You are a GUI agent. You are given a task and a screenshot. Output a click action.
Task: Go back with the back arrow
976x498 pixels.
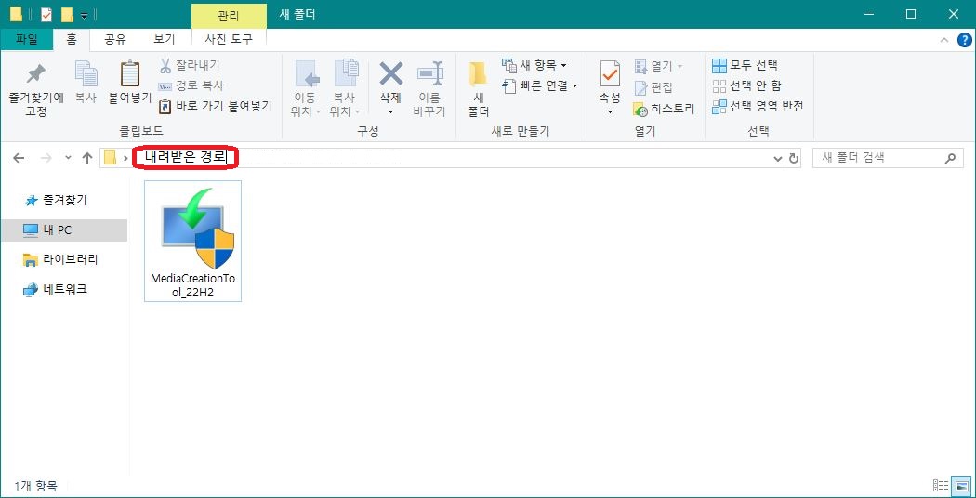[20, 158]
